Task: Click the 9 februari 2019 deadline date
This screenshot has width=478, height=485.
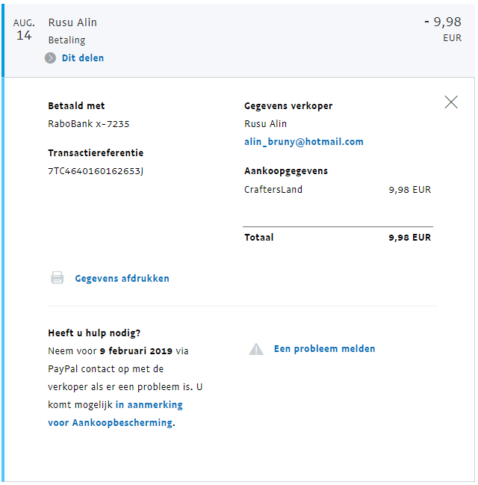Action: coord(136,350)
